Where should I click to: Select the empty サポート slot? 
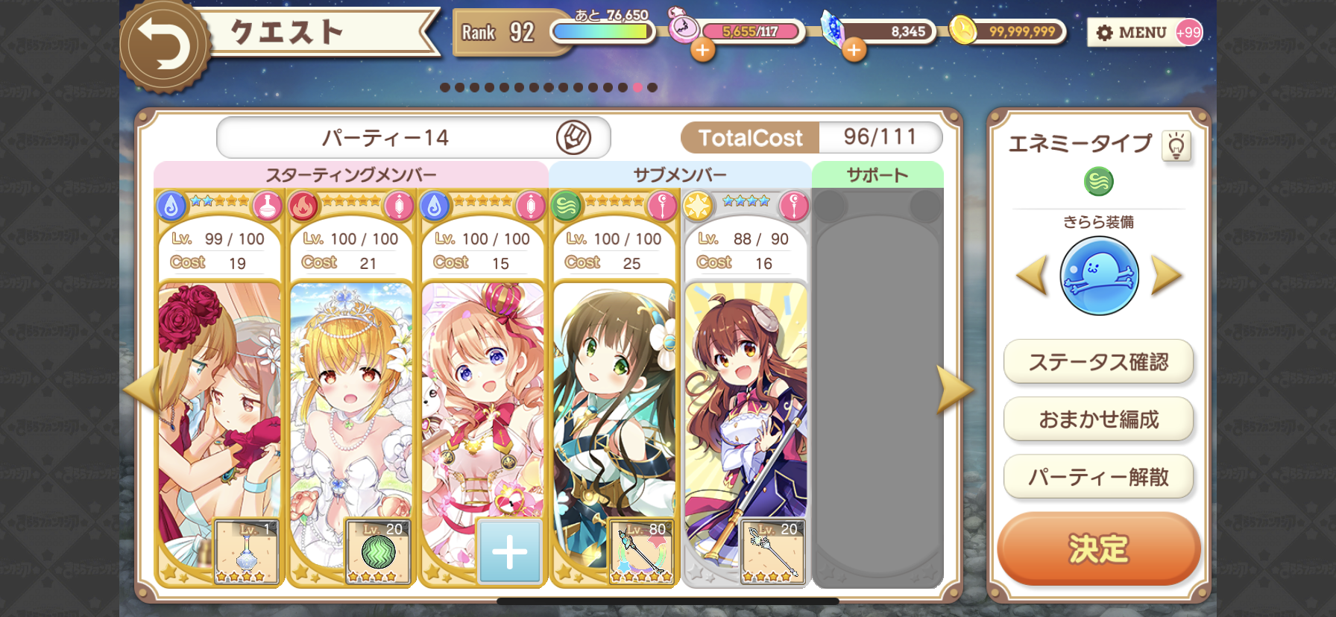coord(877,387)
